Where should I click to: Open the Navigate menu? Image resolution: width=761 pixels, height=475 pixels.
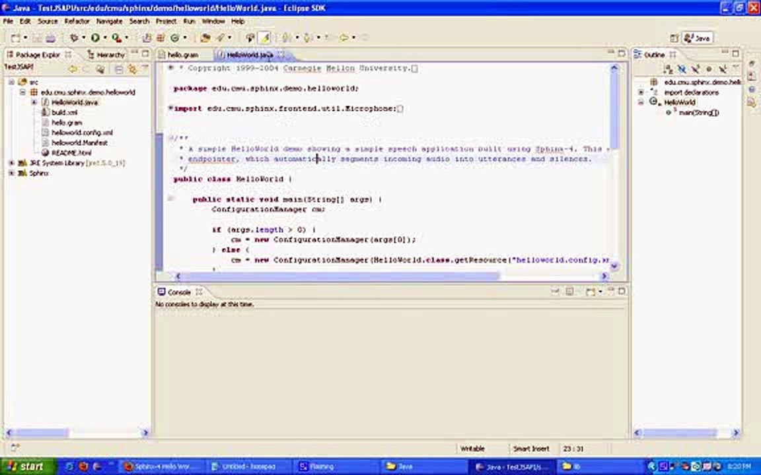(109, 21)
